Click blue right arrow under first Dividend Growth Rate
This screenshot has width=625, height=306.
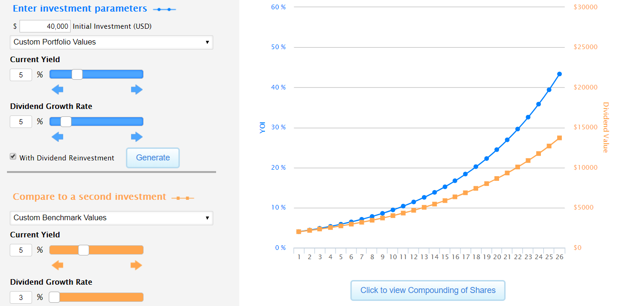(137, 137)
